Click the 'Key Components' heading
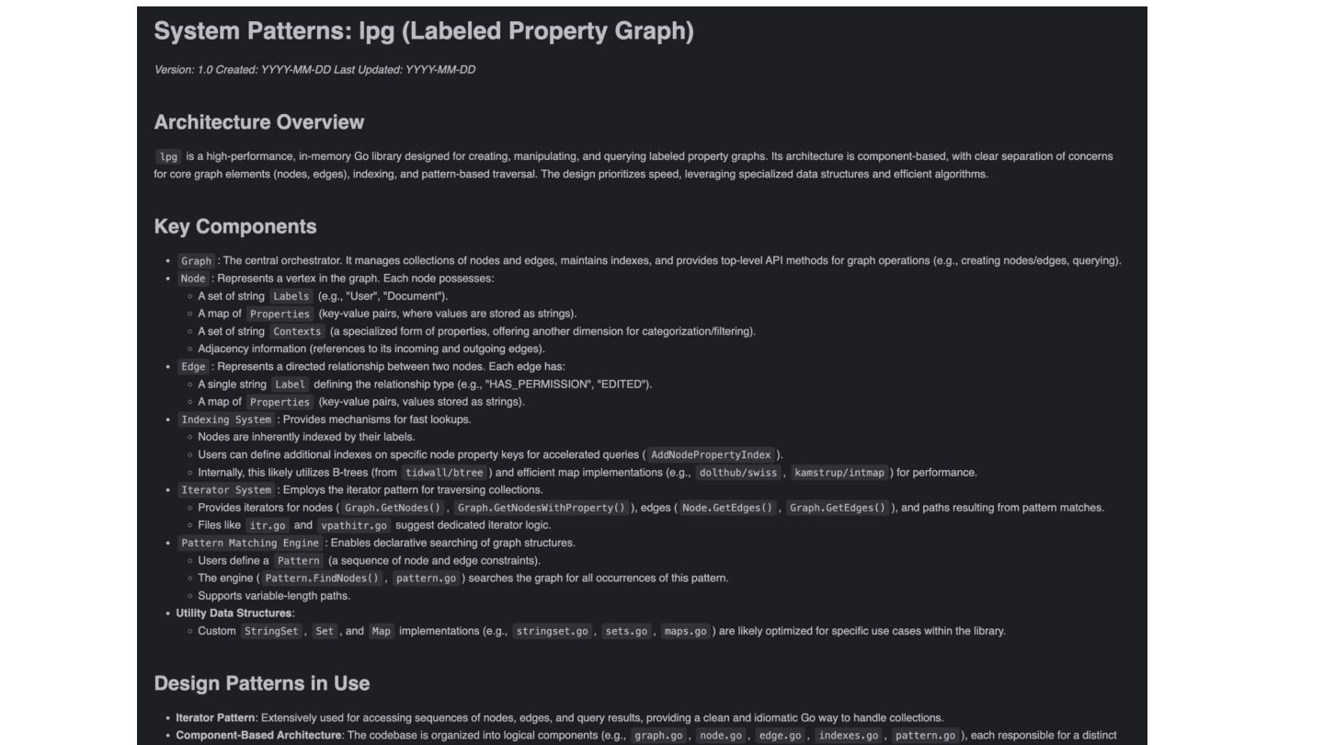This screenshot has height=745, width=1324. [x=234, y=226]
